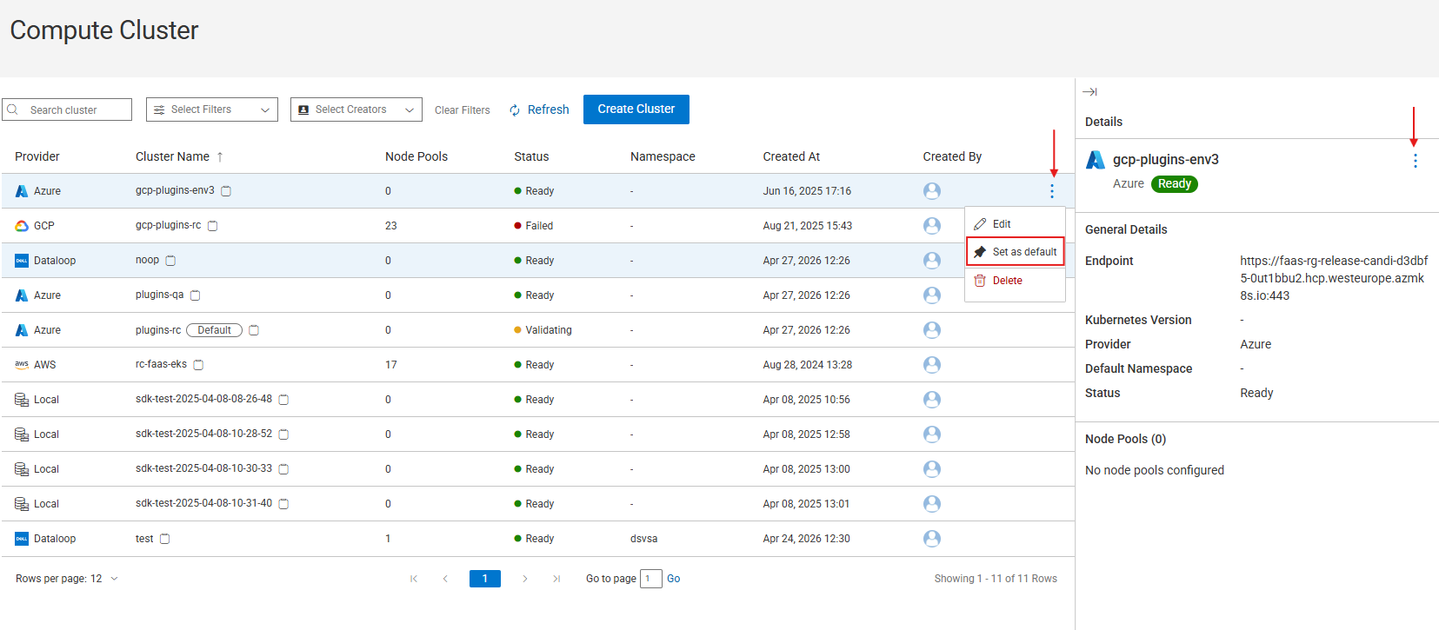
Task: Copy the sdk-test-2025-04-08-10-30-33 name
Action: pyautogui.click(x=283, y=469)
